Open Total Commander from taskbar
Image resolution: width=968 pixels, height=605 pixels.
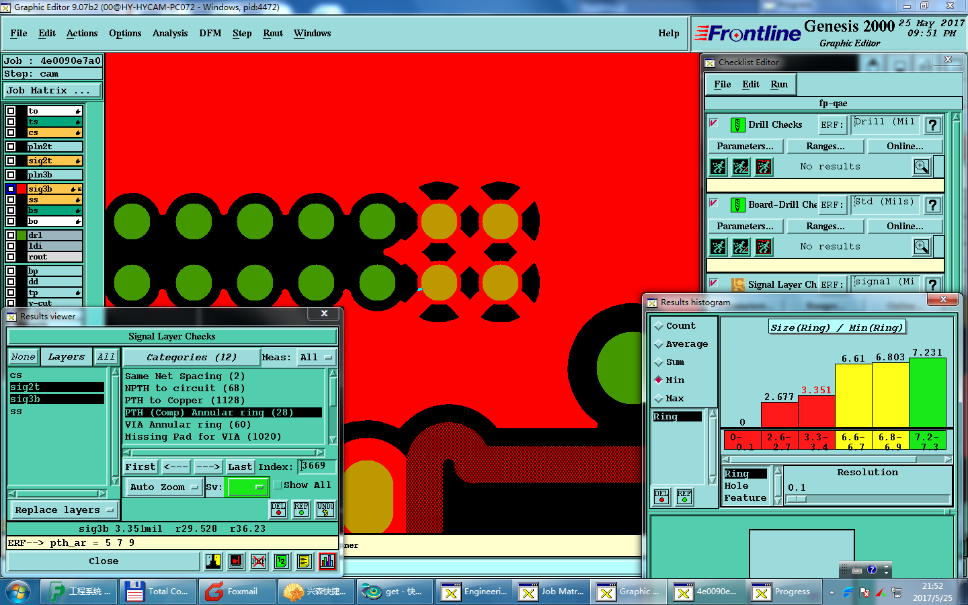point(159,592)
